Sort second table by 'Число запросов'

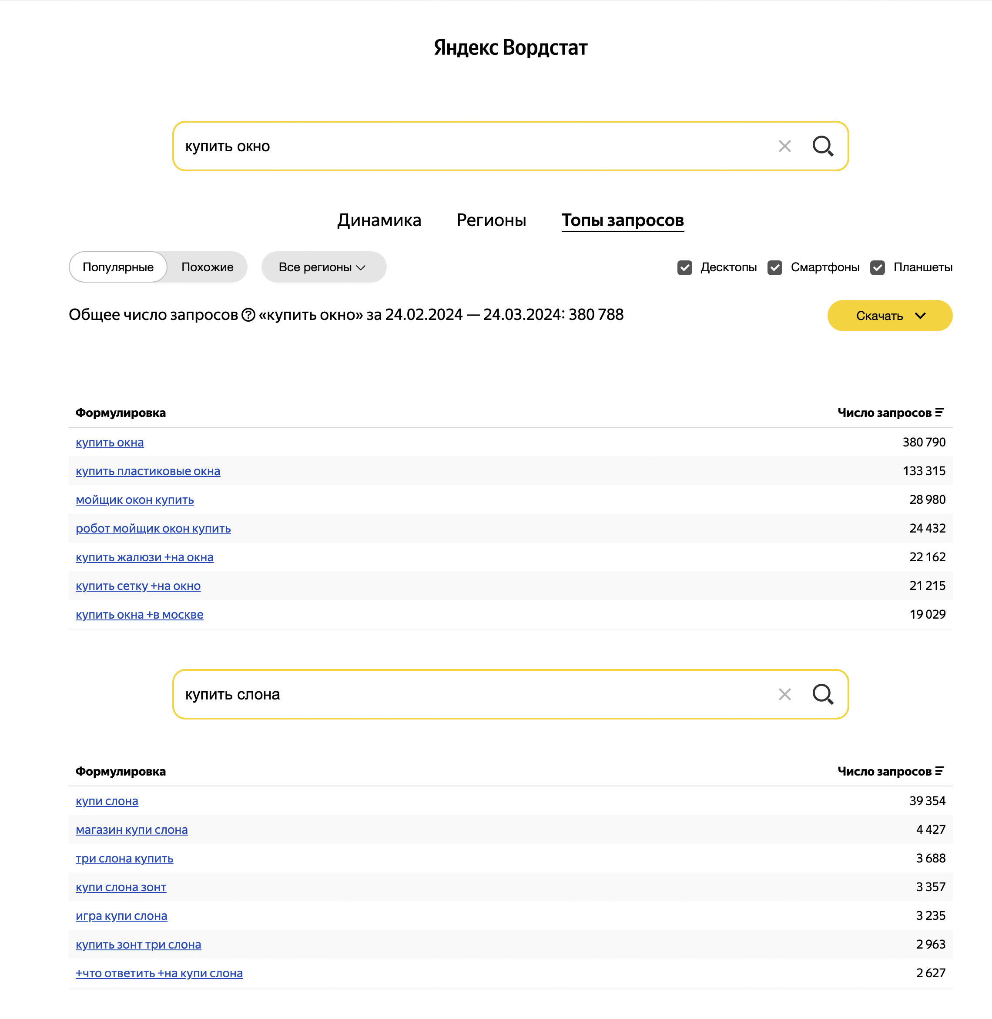click(x=890, y=771)
